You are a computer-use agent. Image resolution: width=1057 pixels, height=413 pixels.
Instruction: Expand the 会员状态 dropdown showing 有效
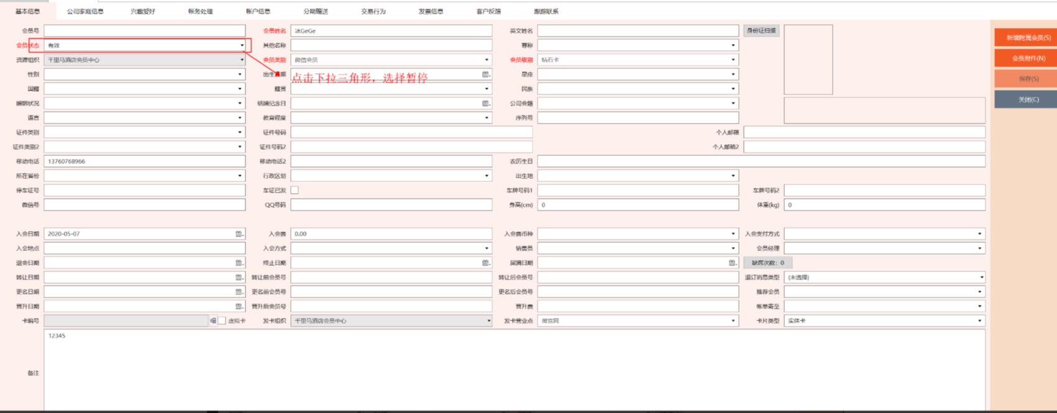pos(242,45)
